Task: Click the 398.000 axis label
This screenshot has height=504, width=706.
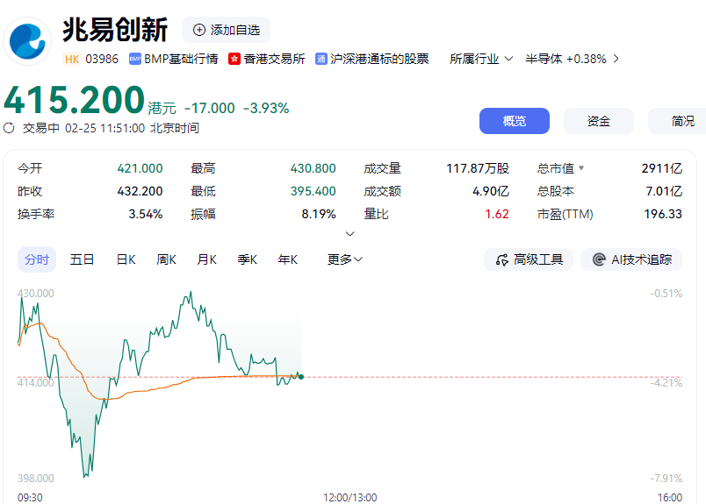Action: click(36, 478)
